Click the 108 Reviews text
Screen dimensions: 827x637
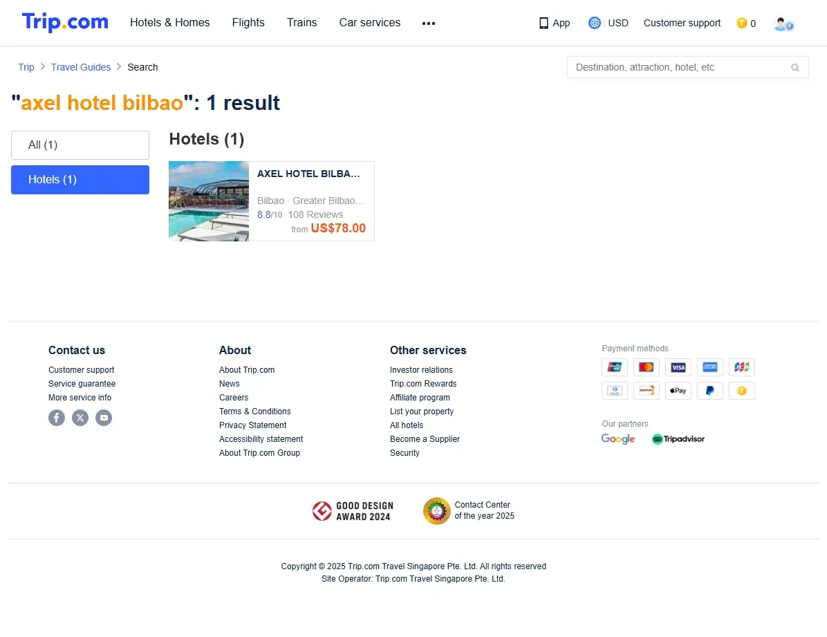[x=315, y=215]
